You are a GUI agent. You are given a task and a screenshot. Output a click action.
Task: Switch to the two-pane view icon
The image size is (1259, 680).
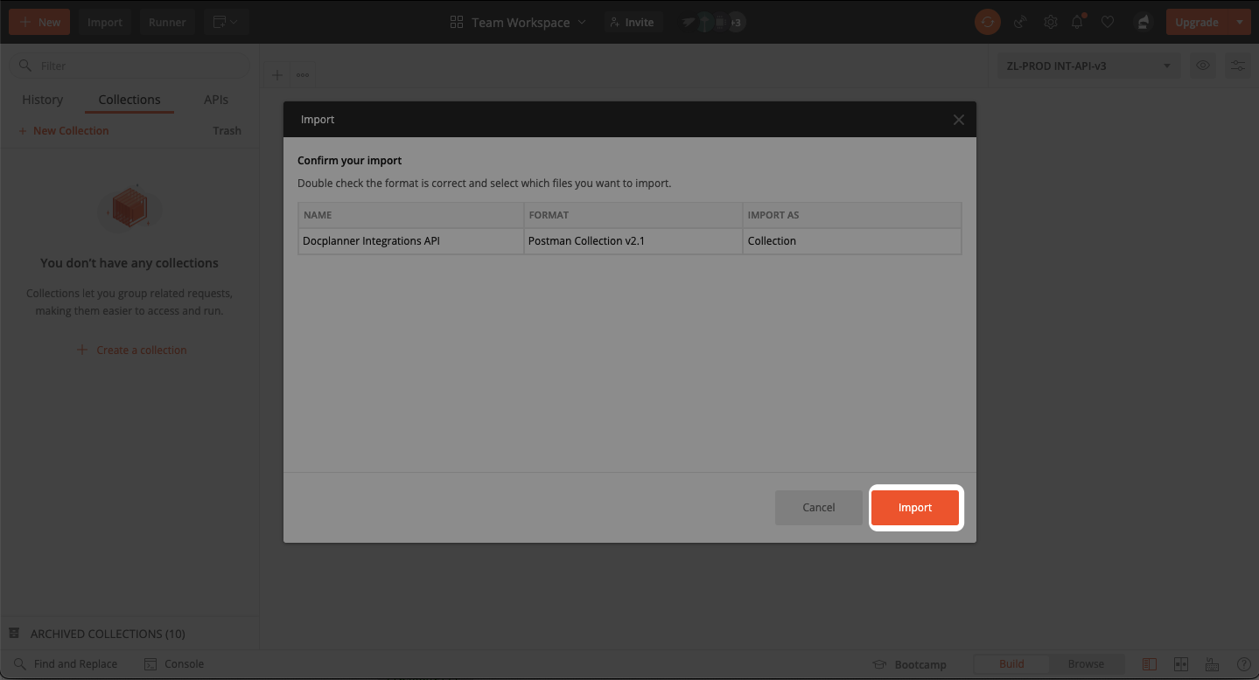(x=1181, y=664)
